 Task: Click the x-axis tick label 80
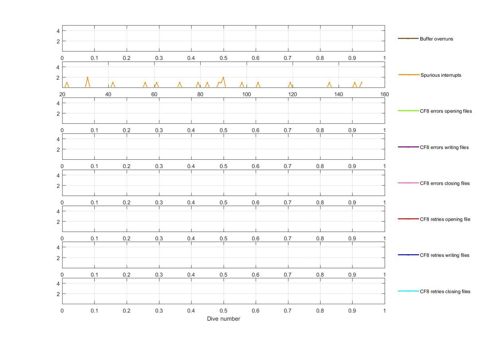(x=200, y=94)
